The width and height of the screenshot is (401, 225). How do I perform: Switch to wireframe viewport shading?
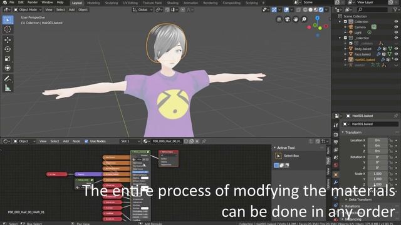tap(305, 10)
